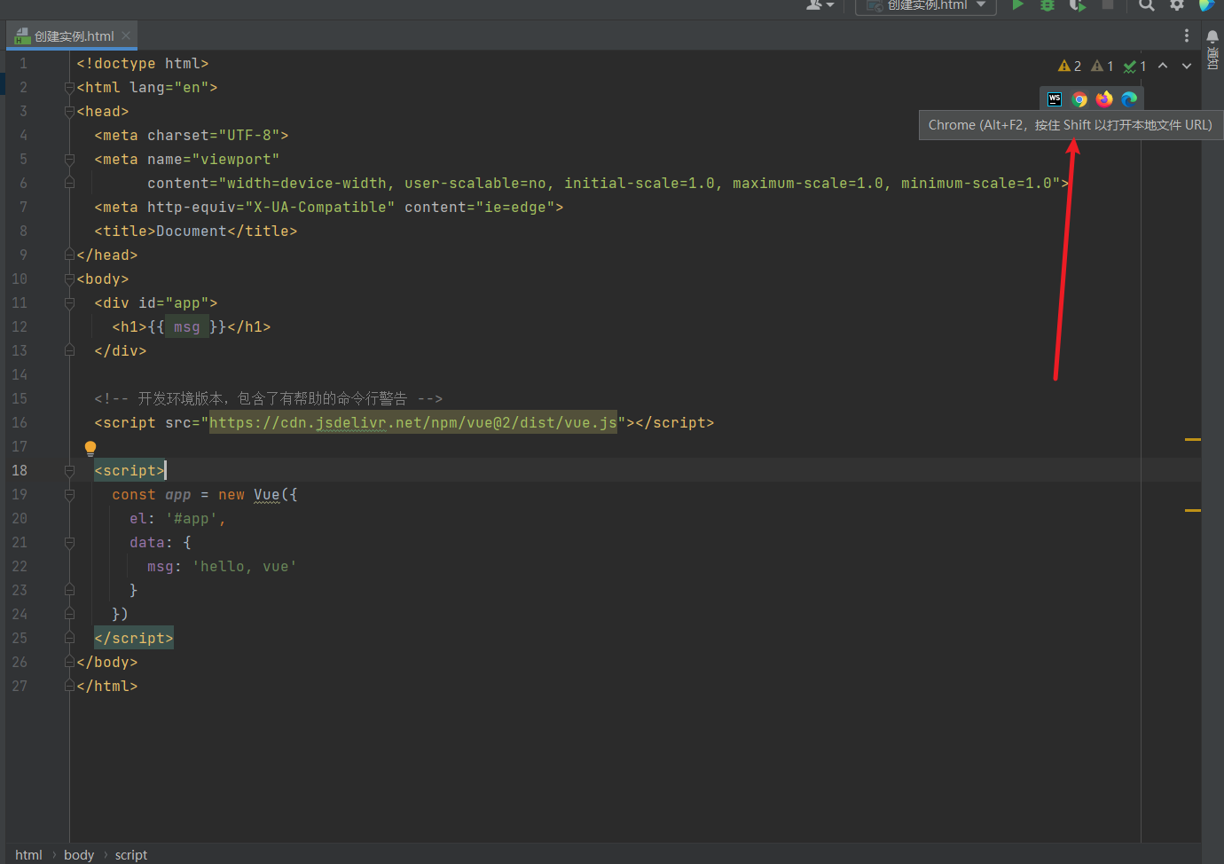The width and height of the screenshot is (1224, 864).
Task: Click the yellow intention bulb on line 17
Action: coord(90,448)
